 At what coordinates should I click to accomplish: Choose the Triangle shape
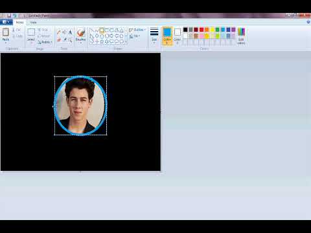[x=121, y=30]
